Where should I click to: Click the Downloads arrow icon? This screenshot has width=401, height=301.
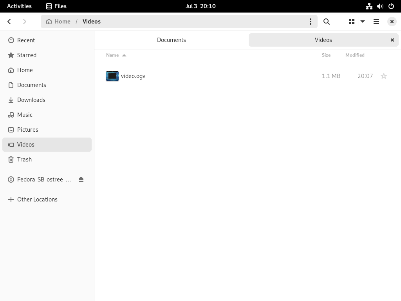11,100
